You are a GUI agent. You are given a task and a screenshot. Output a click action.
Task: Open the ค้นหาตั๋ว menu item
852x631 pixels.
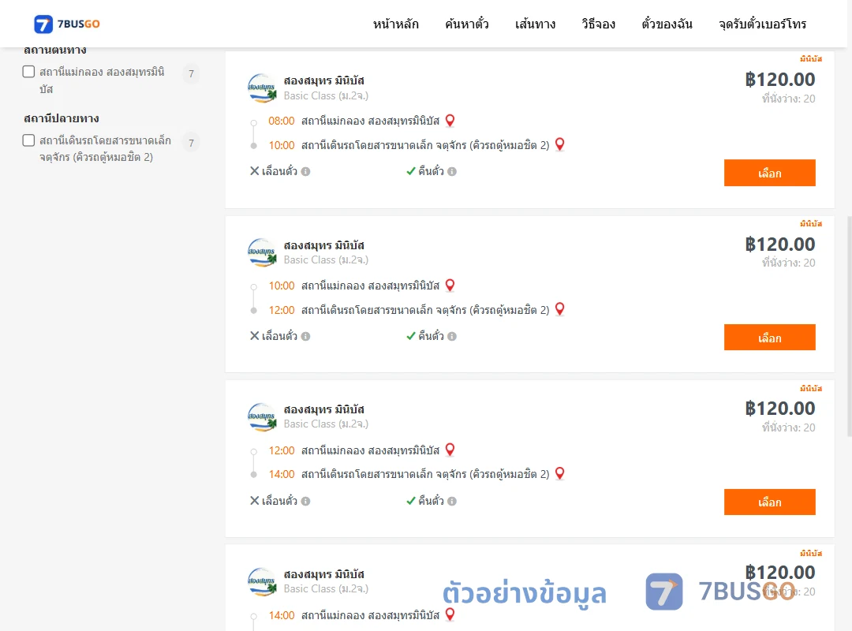[467, 24]
